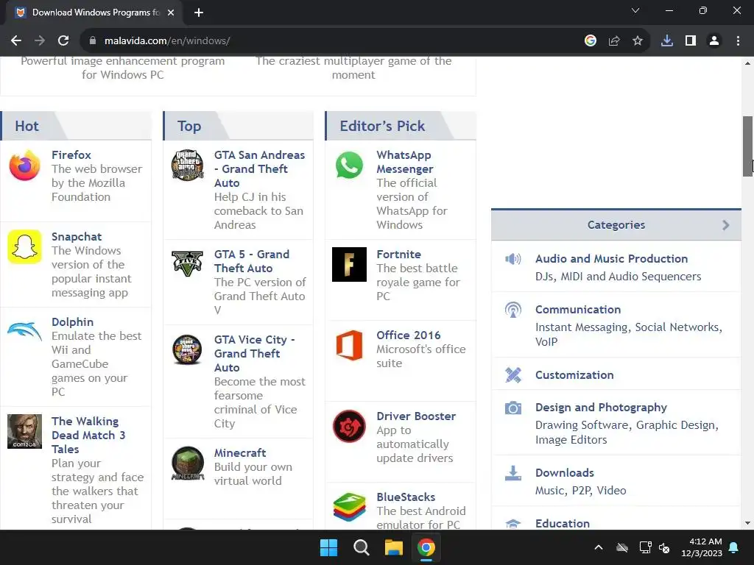Select Audio and Music Production speaker icon
The image size is (754, 565).
[x=513, y=260]
